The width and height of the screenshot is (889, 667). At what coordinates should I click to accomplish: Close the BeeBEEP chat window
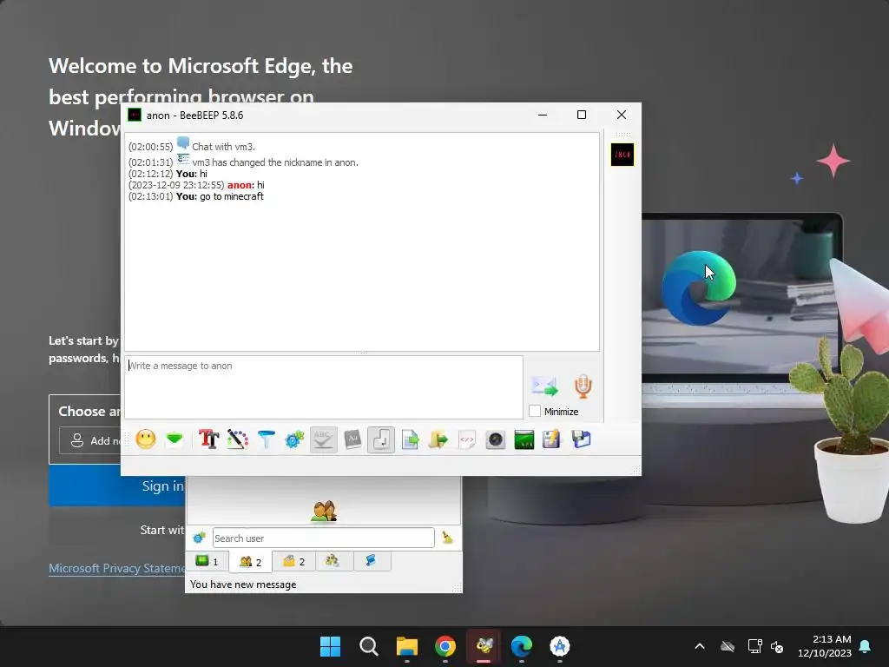[622, 116]
